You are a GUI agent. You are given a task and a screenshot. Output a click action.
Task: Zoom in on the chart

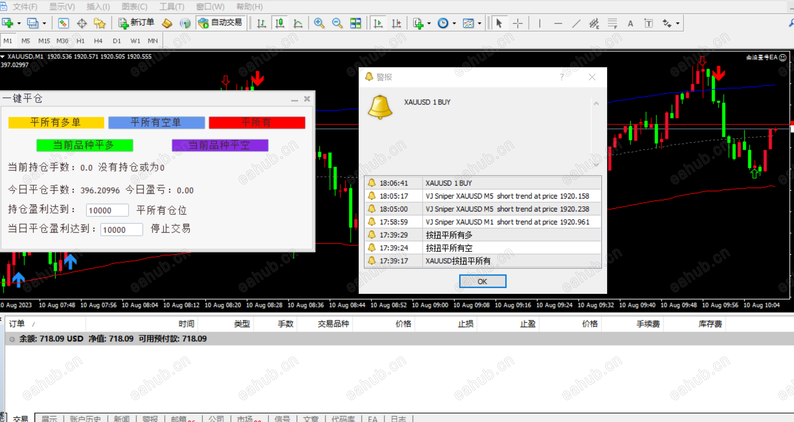pos(319,23)
